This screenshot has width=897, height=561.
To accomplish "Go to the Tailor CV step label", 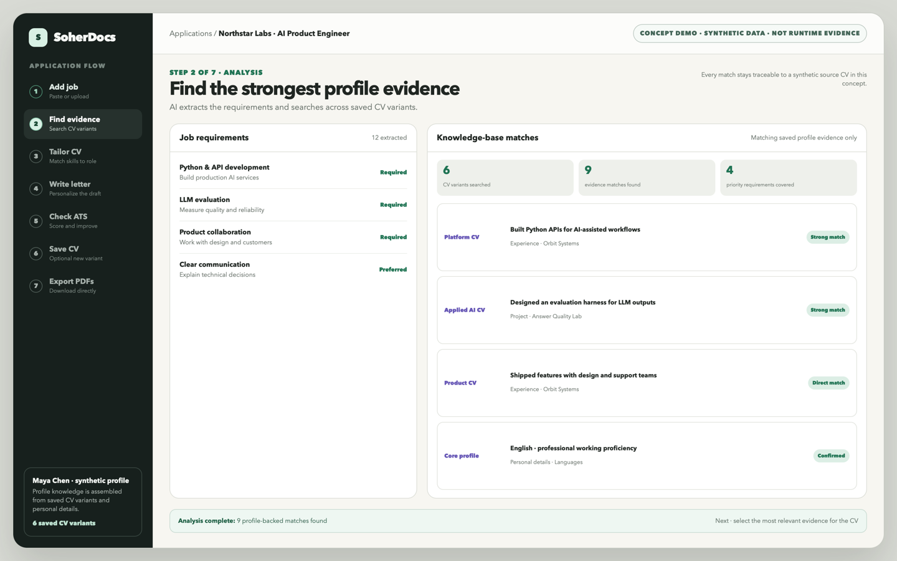I will 65,151.
